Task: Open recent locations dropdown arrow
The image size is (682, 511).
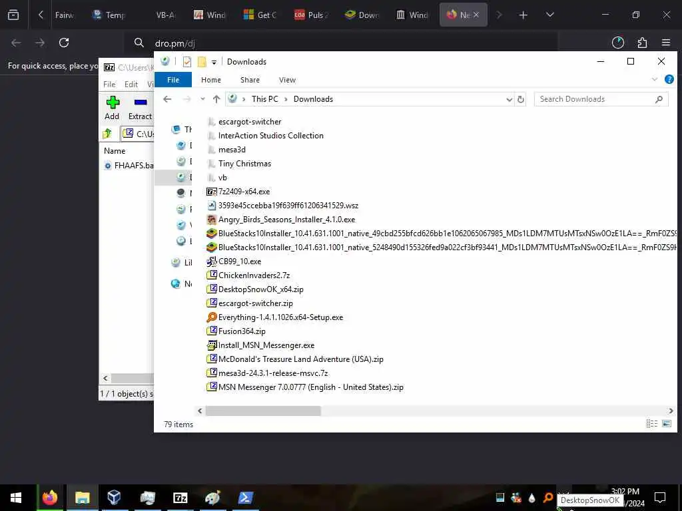Action: (202, 100)
